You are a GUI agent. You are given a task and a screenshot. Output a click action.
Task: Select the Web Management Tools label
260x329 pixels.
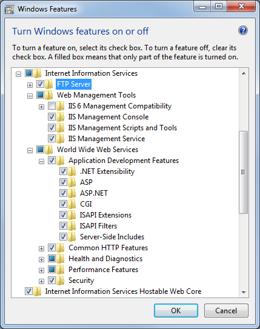click(96, 95)
